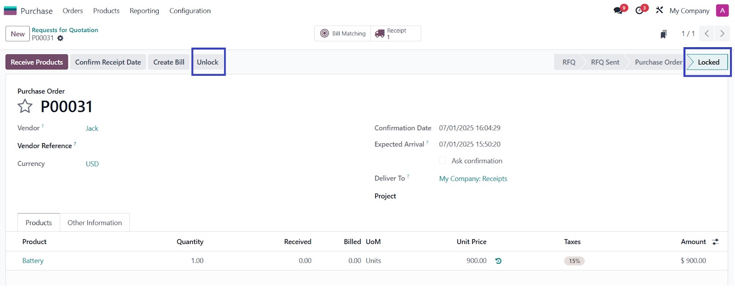Open the debug tools wrench icon
The image size is (735, 294).
pos(659,10)
